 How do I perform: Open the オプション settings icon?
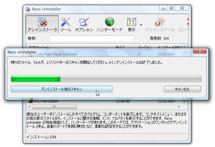point(84,24)
